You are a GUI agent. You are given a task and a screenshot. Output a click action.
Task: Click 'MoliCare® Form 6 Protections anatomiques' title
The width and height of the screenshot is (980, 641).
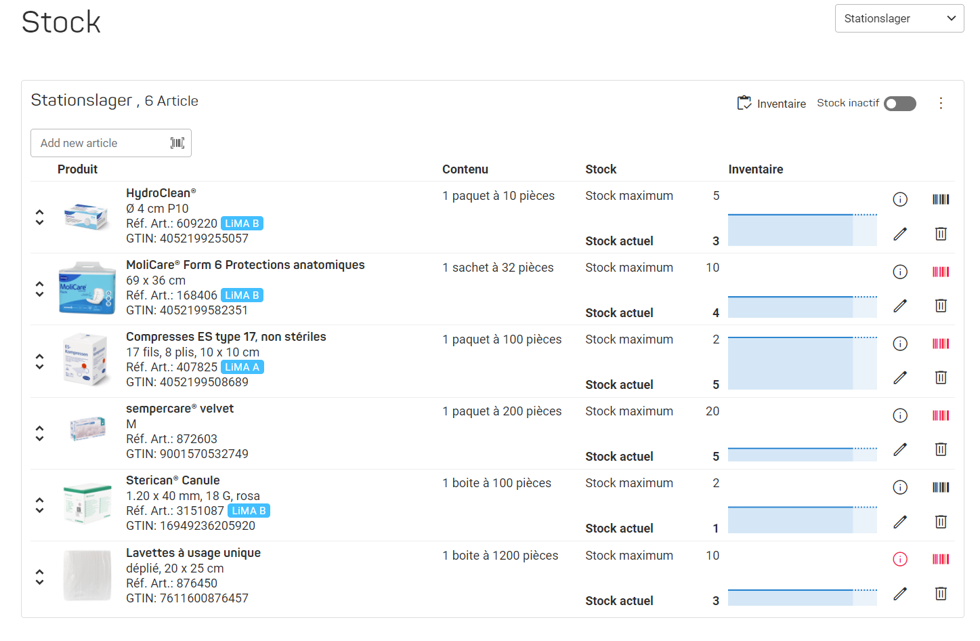tap(245, 265)
